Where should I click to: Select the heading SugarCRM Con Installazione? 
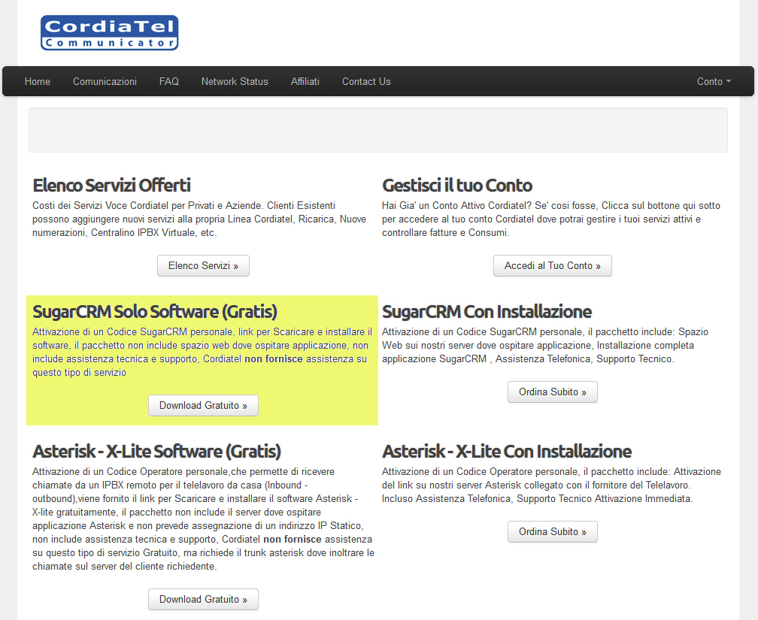point(487,312)
